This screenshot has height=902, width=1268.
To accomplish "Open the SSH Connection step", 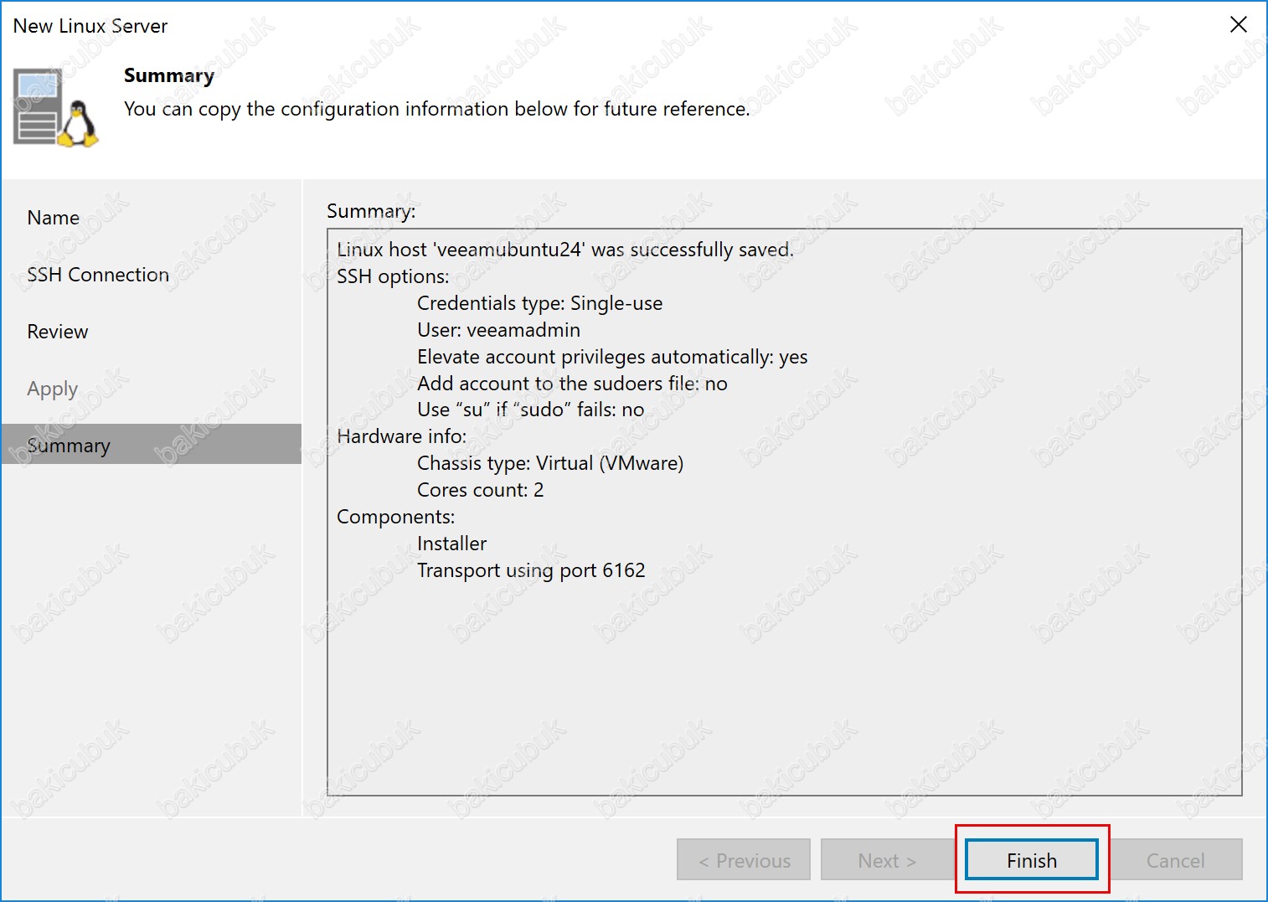I will (x=98, y=275).
